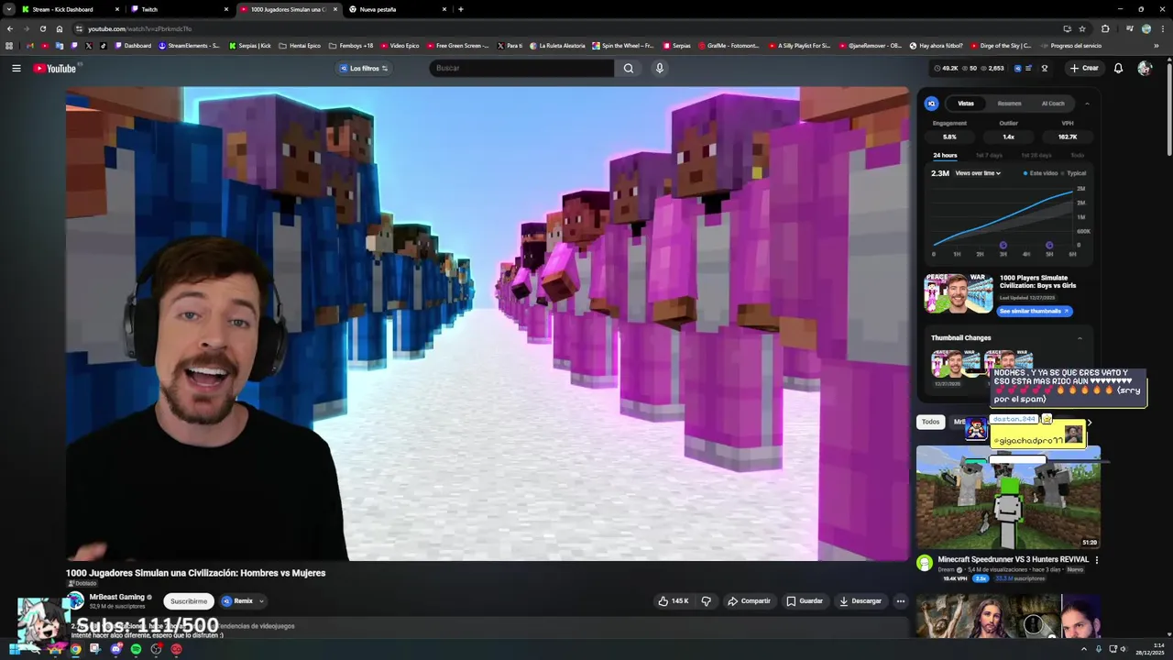Switch to the Resumen tab

(x=1009, y=104)
